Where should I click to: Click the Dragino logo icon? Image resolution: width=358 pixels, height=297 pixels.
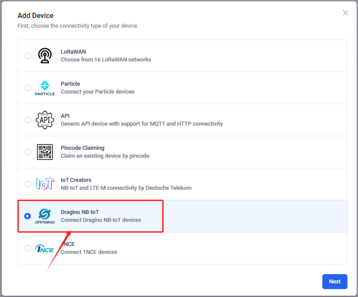click(45, 216)
